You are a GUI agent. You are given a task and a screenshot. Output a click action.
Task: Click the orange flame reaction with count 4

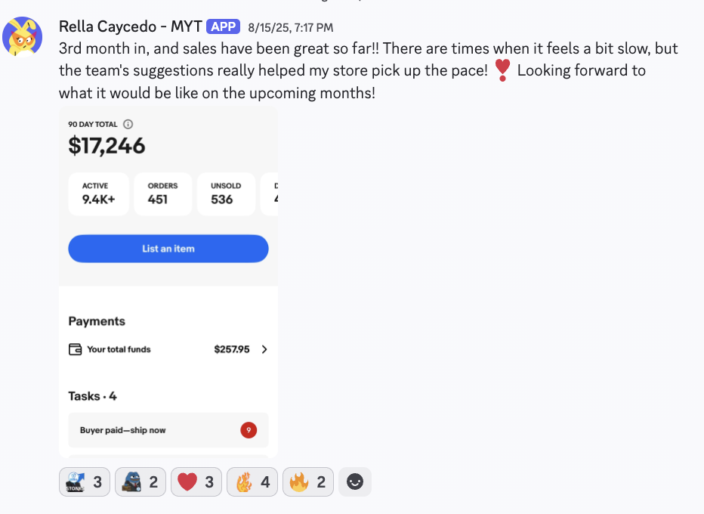point(252,481)
